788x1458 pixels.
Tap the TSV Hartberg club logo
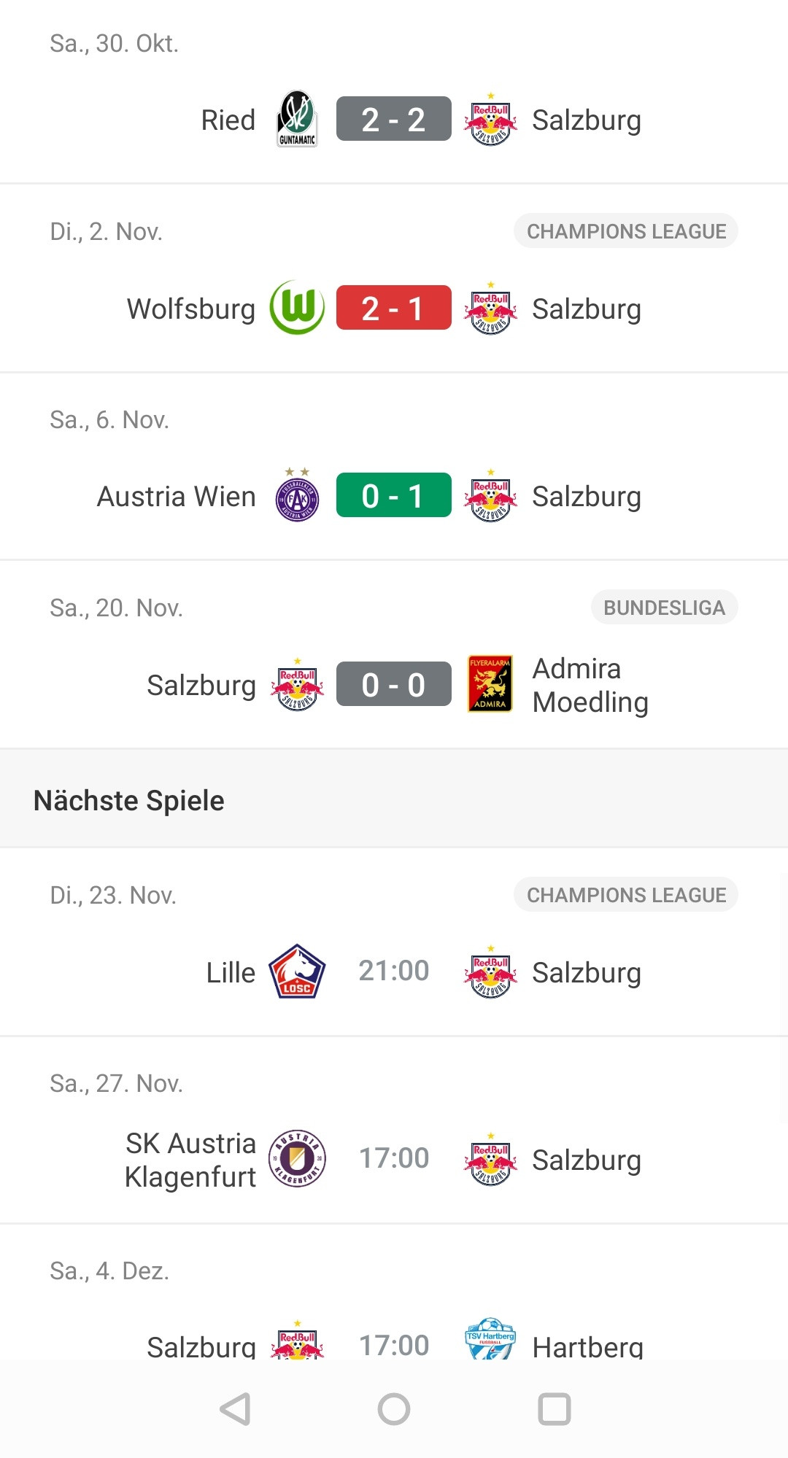coord(490,1341)
